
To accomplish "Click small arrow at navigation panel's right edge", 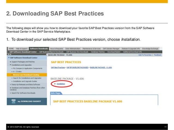I will pyautogui.click(x=46, y=54).
